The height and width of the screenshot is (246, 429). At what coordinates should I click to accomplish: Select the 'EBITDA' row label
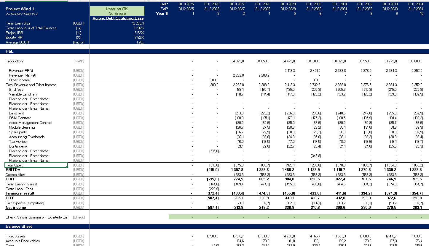pos(13,170)
